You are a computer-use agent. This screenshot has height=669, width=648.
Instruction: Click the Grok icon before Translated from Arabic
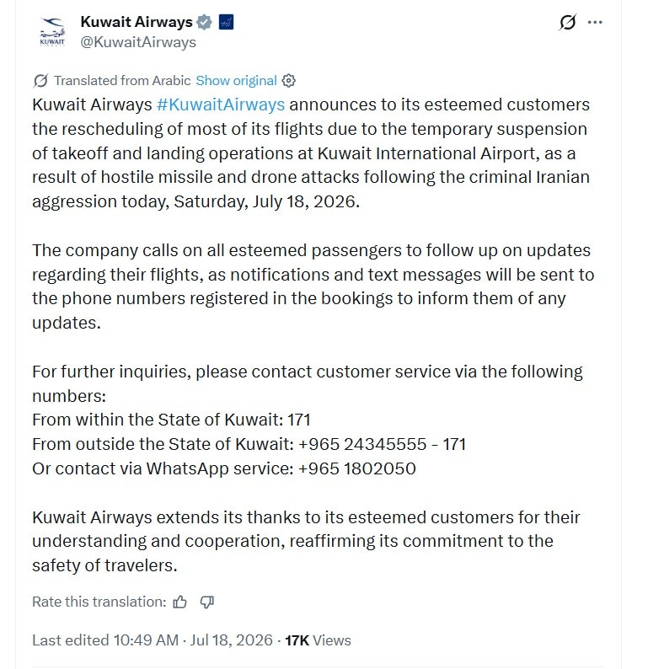tap(40, 81)
